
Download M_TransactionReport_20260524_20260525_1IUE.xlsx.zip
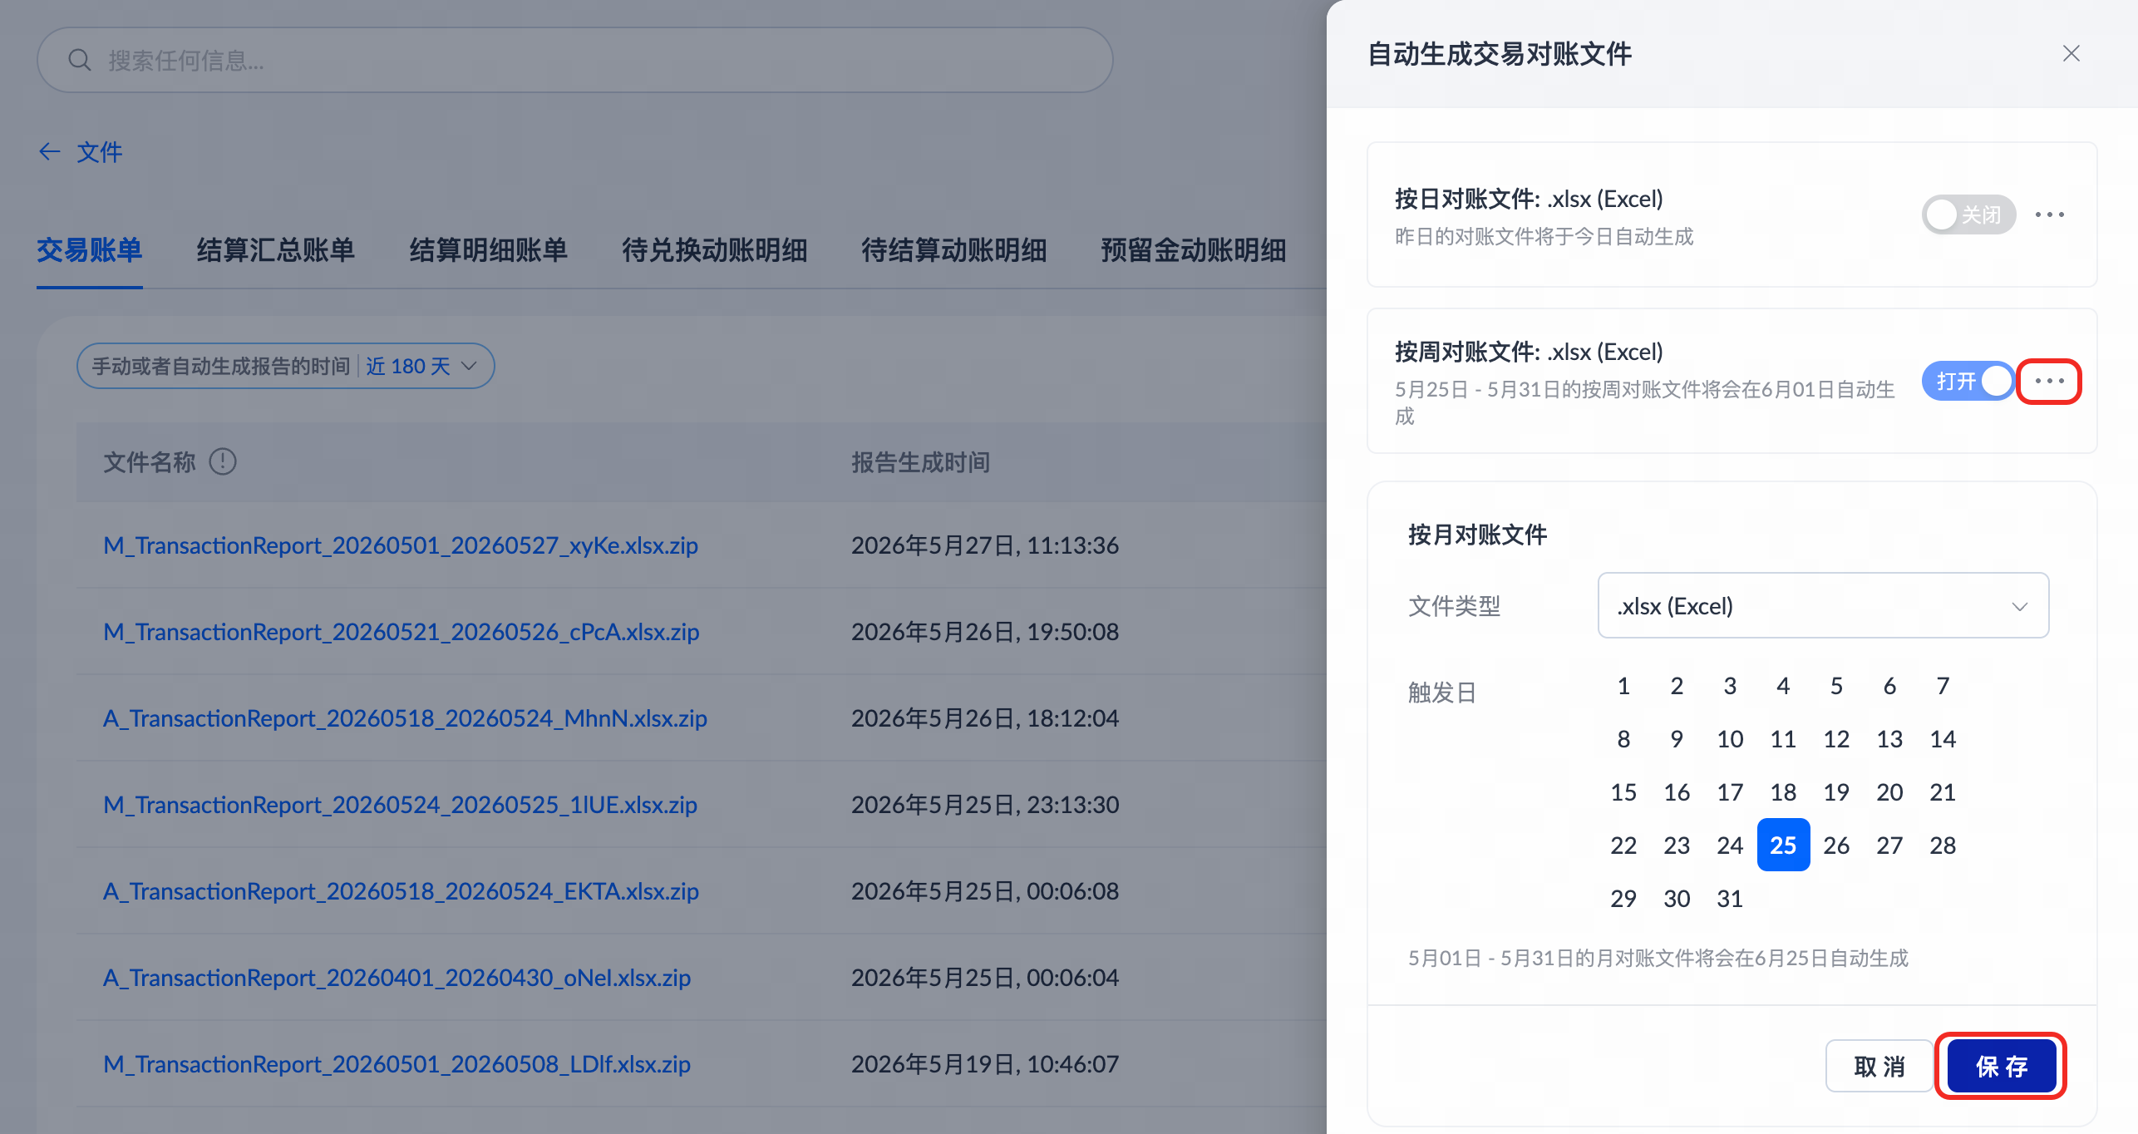click(400, 805)
